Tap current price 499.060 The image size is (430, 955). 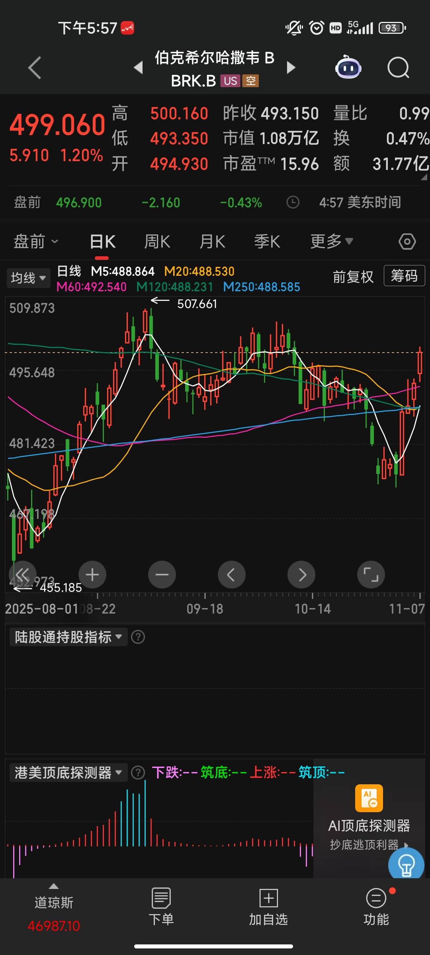[57, 125]
